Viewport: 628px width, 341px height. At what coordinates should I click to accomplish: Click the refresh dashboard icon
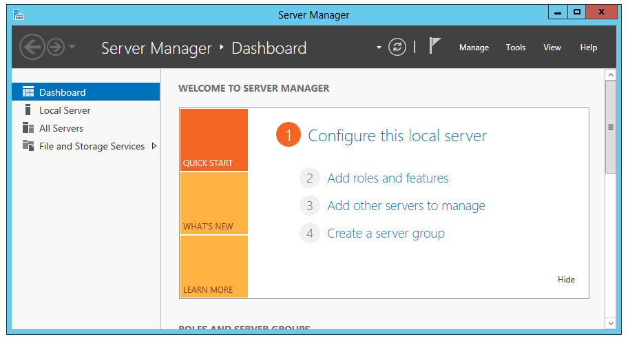[397, 47]
